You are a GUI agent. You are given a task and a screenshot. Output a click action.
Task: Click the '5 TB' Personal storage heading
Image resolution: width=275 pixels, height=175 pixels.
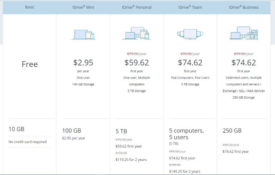click(121, 131)
